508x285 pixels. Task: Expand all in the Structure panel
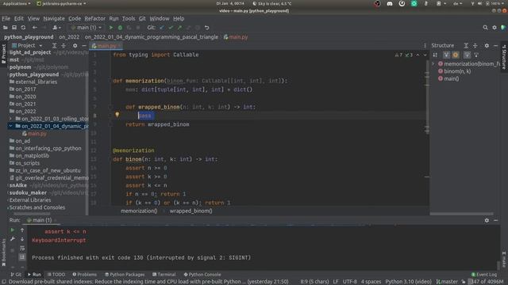point(466,46)
